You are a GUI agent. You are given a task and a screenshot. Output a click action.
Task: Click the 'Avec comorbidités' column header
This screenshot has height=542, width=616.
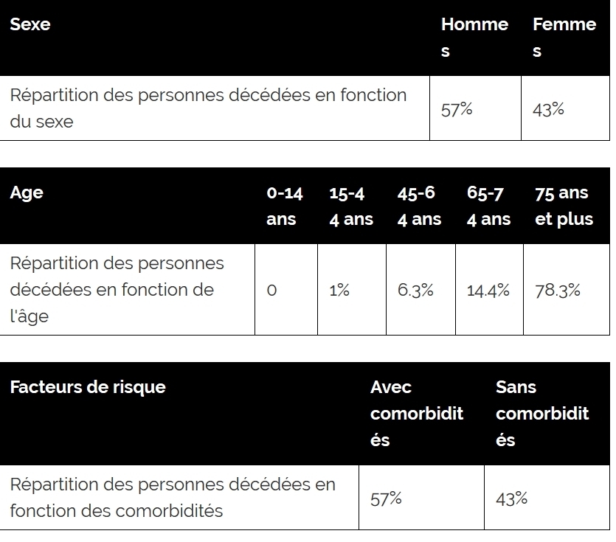tap(417, 414)
